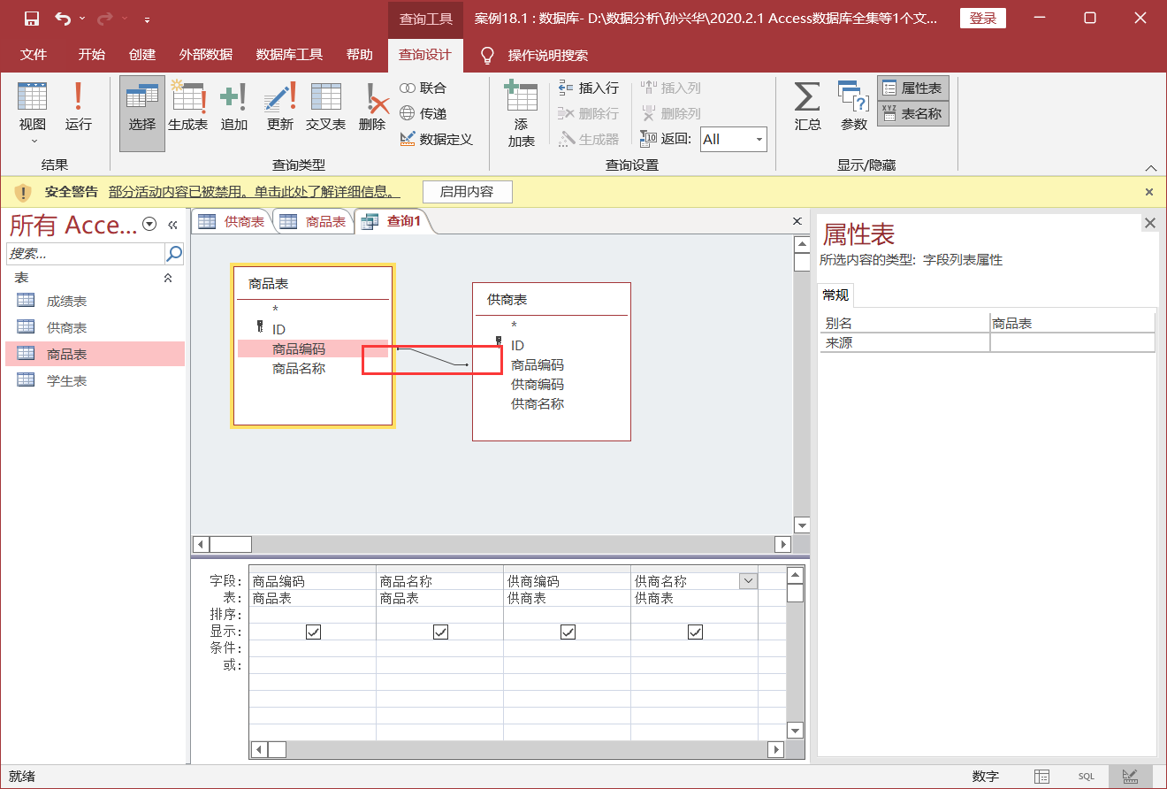Image resolution: width=1167 pixels, height=789 pixels.
Task: Close the 属性表 panel
Action: point(1149,223)
